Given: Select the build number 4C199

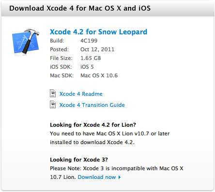Looking at the screenshot, I should tap(89, 41).
